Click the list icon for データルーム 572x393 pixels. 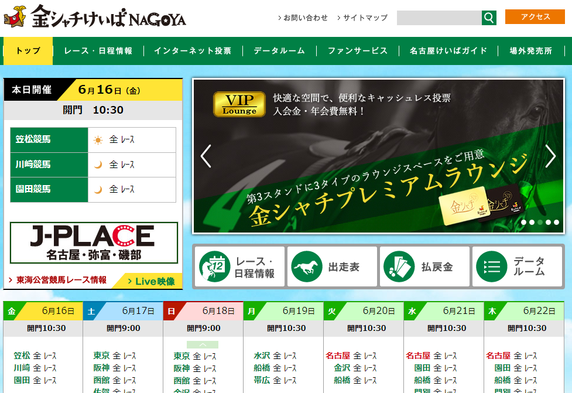(x=492, y=266)
